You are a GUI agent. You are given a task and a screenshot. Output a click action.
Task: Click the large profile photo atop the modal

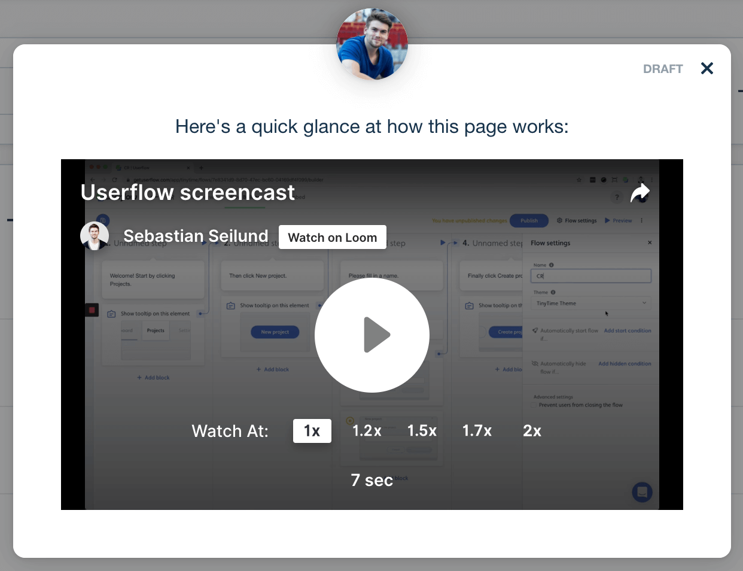[x=372, y=44]
